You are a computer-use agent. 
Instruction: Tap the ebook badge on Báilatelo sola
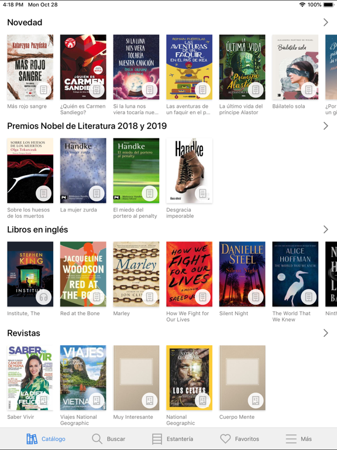pyautogui.click(x=309, y=90)
